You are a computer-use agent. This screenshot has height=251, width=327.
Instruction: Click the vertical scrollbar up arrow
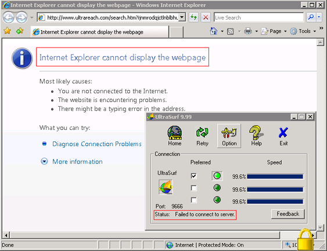pos(320,42)
